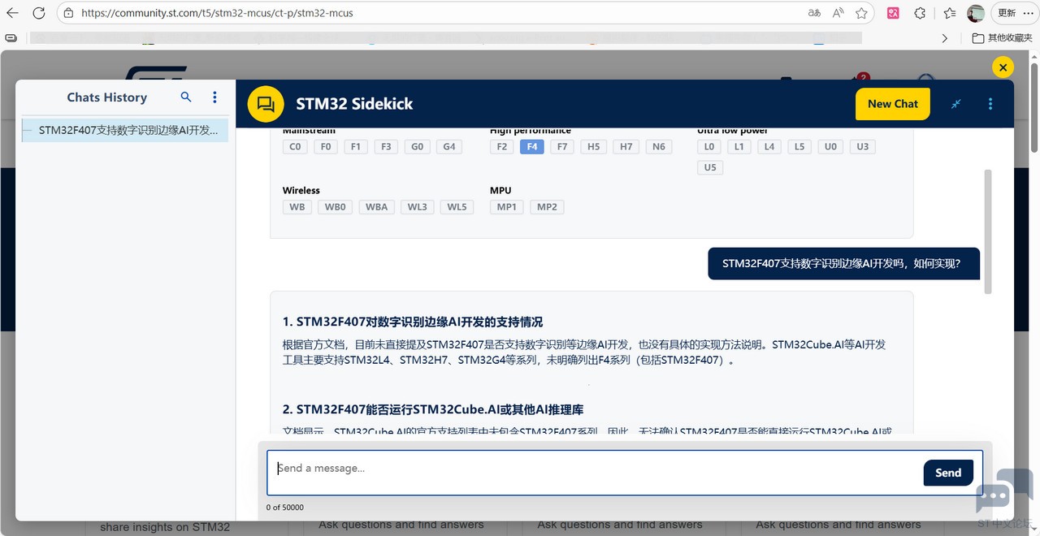The image size is (1040, 536).
Task: Bookmark this page with the star icon
Action: click(861, 13)
